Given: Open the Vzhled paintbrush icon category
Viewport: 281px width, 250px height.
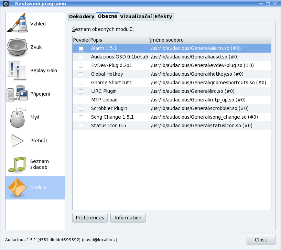Looking at the screenshot, I should click(17, 24).
